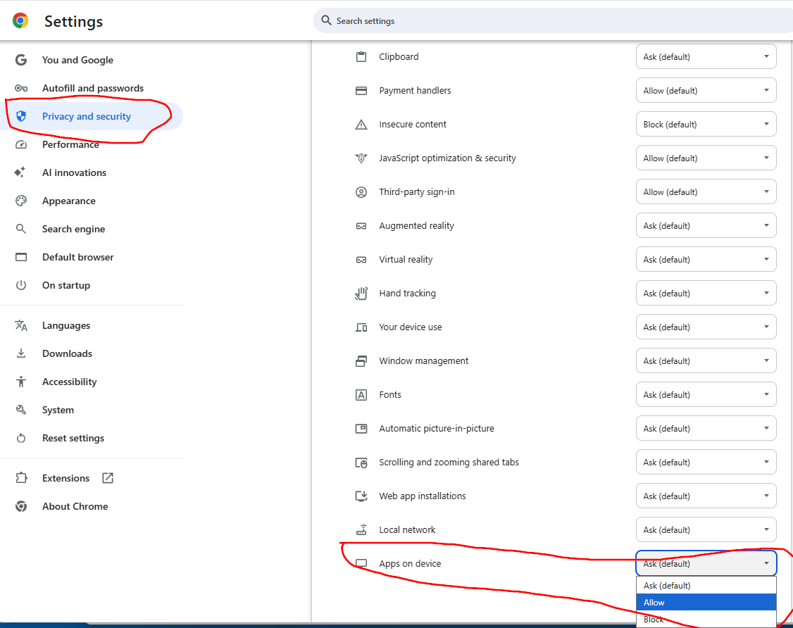Click the Web app installations icon
The height and width of the screenshot is (628, 793).
pos(361,496)
